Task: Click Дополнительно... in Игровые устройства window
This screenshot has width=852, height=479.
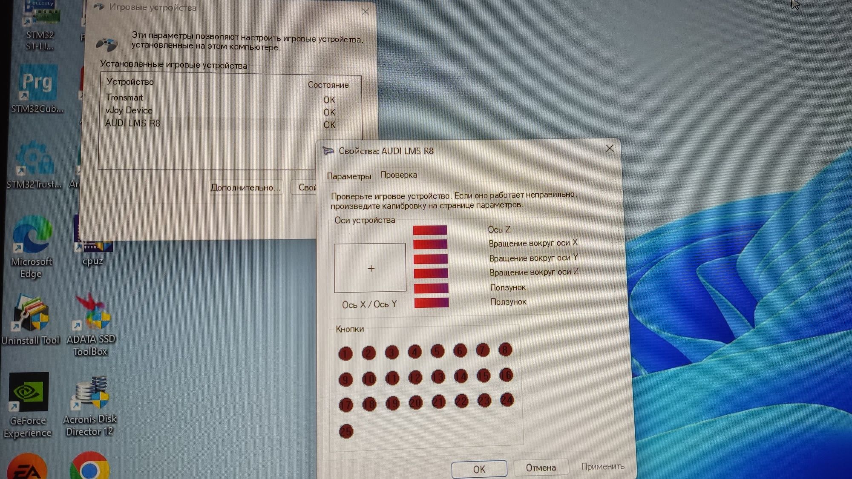Action: point(246,187)
